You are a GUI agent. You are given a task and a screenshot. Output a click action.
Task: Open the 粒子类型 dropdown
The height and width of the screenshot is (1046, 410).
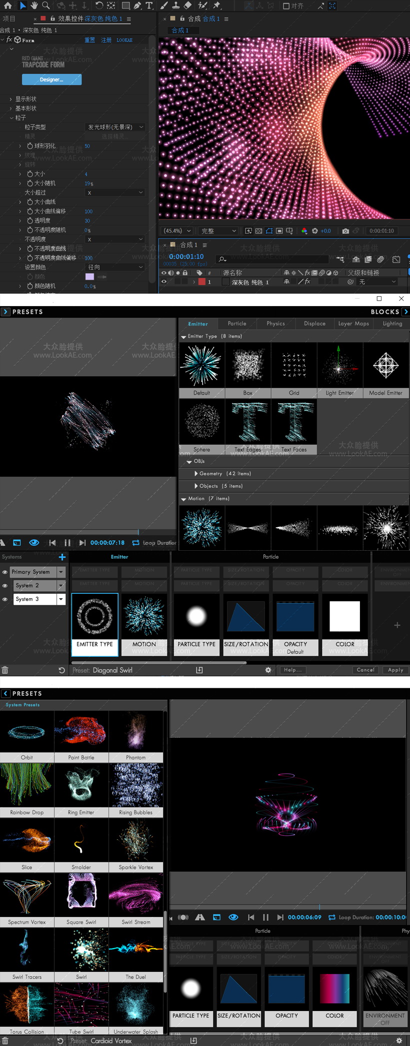114,127
